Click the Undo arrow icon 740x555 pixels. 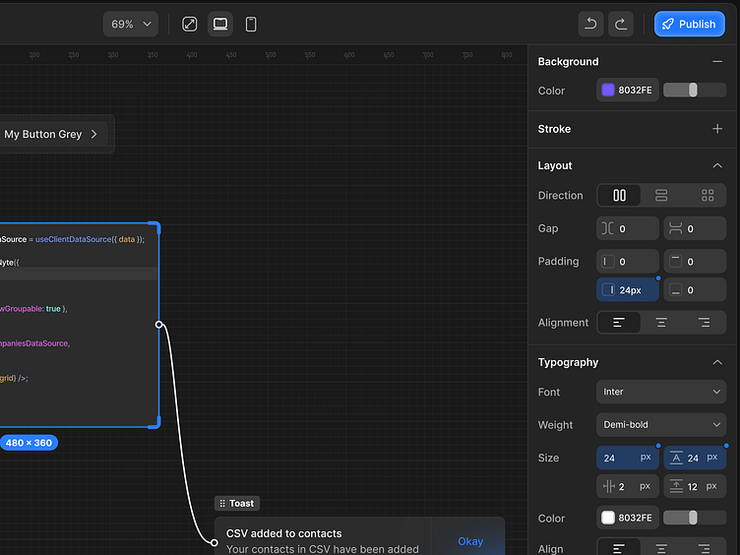[x=590, y=24]
